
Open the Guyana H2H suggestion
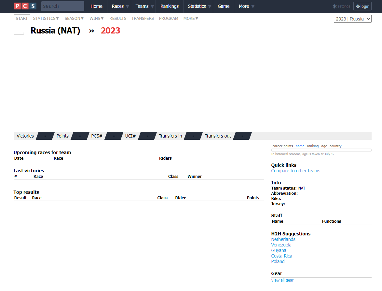pyautogui.click(x=279, y=250)
